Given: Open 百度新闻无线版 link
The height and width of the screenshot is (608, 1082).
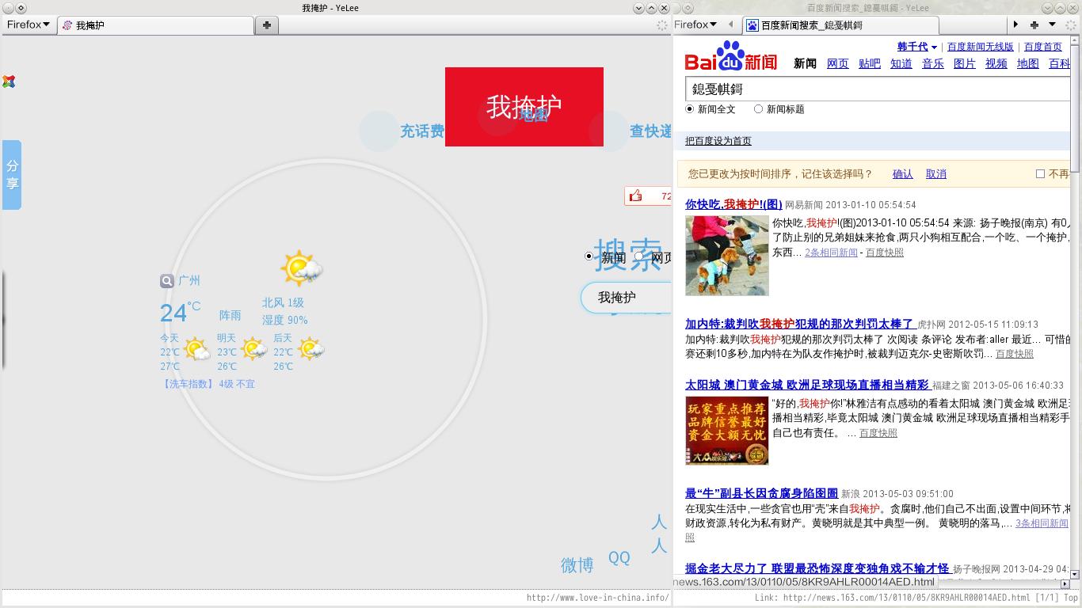Looking at the screenshot, I should (981, 47).
